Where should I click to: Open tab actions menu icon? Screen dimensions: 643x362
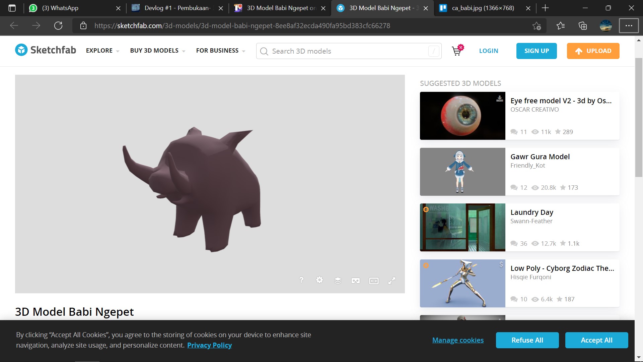[12, 8]
